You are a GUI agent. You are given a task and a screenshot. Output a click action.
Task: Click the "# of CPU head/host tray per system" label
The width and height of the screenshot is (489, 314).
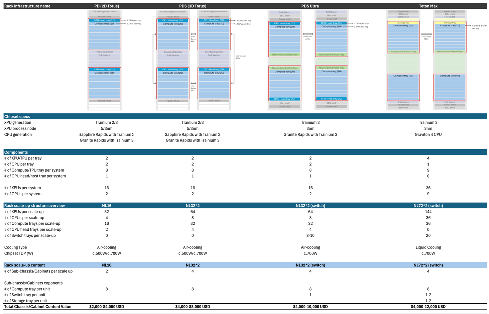35,176
